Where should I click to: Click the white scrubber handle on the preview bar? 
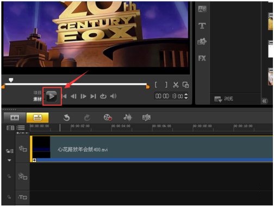pos(11,80)
